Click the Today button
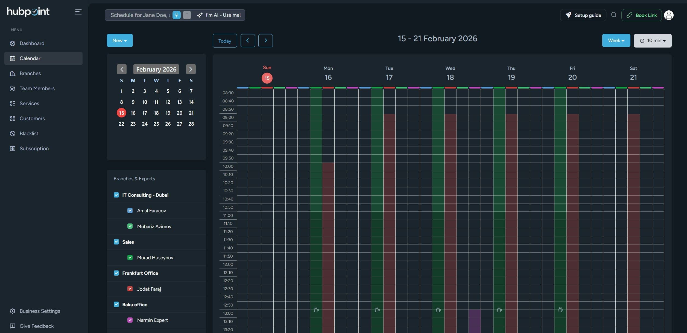Screen dimensions: 687x333 [224, 40]
